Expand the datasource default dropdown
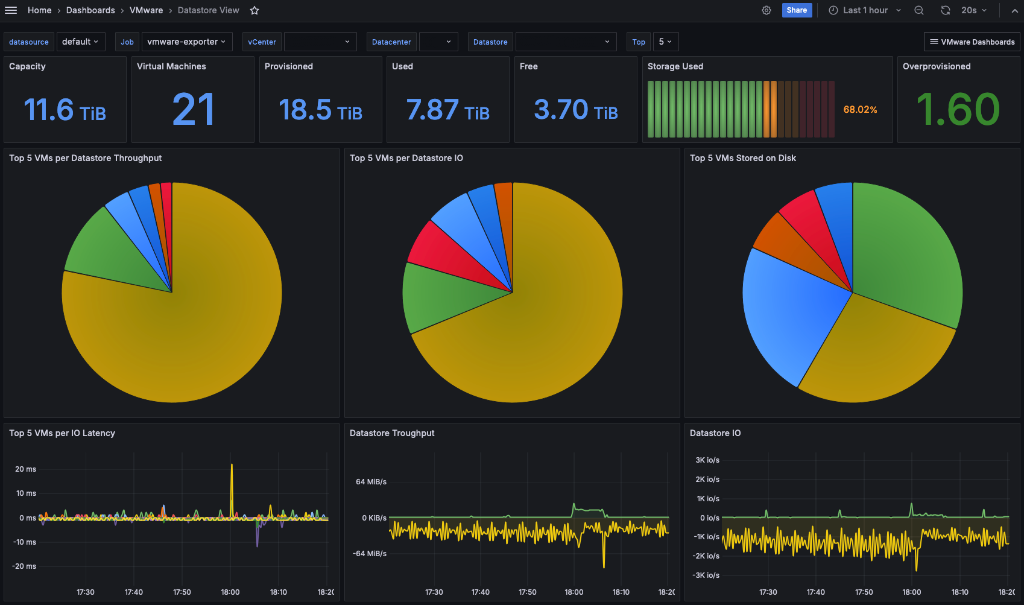Screen dimensions: 1024x605 81,42
